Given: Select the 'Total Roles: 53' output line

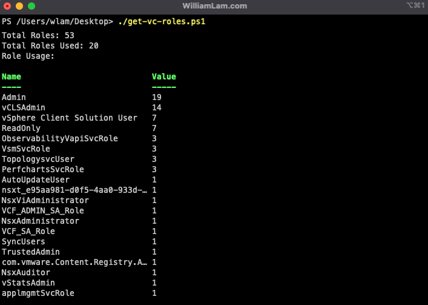Looking at the screenshot, I should tap(38, 35).
